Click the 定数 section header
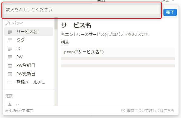Image resolution: width=181 pixels, height=118 pixels. click(x=9, y=96)
